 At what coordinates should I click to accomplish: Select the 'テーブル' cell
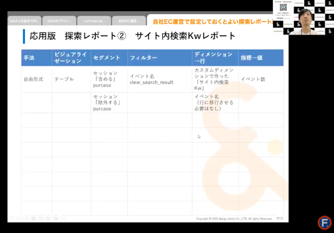click(71, 79)
